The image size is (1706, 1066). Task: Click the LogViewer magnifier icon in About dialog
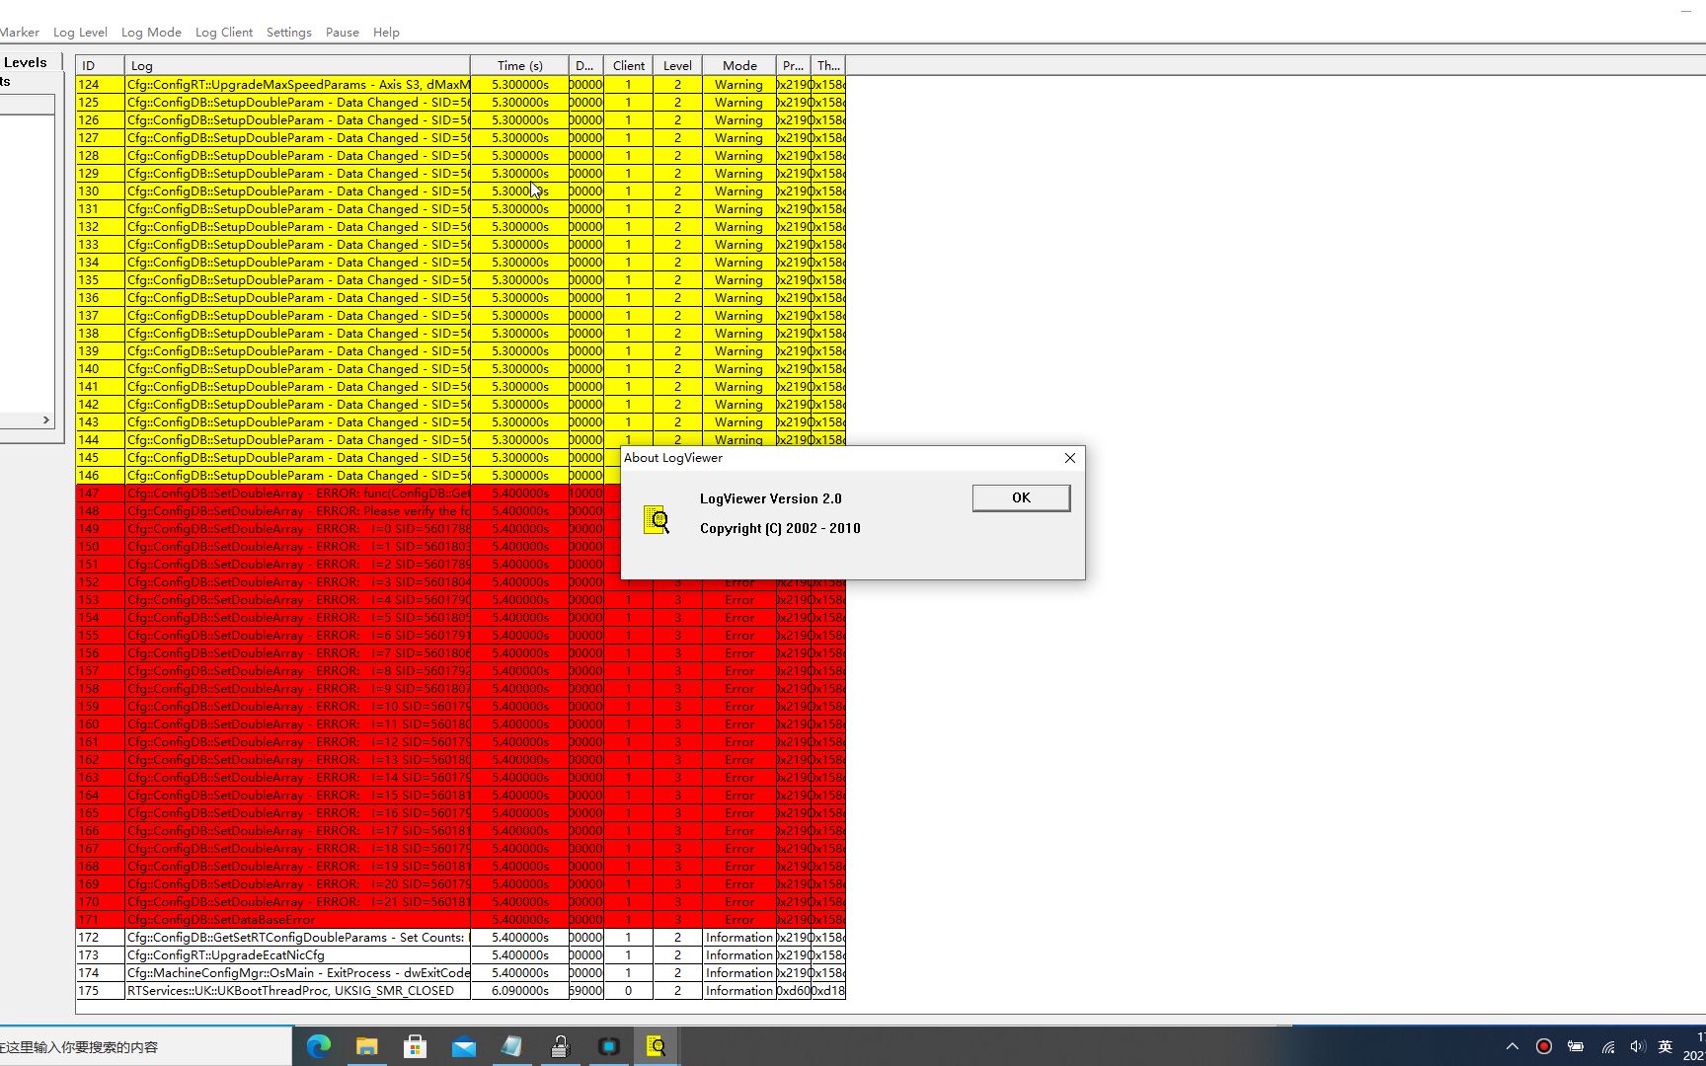tap(657, 520)
